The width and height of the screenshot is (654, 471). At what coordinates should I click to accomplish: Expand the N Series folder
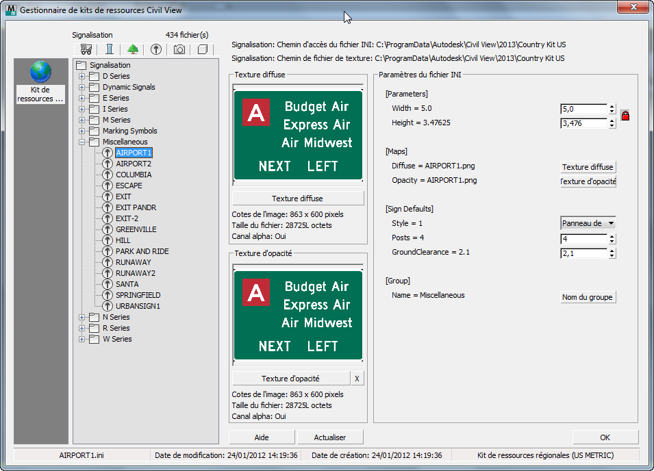[x=81, y=317]
